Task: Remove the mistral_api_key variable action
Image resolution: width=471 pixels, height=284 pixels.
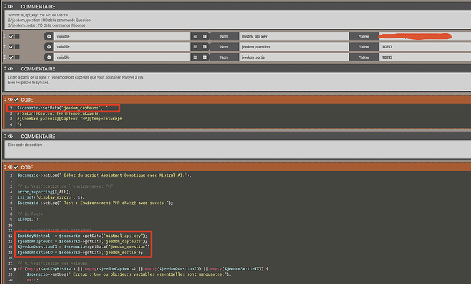Action: (x=48, y=36)
